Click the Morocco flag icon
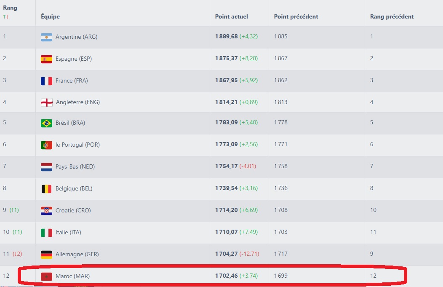 tap(46, 276)
